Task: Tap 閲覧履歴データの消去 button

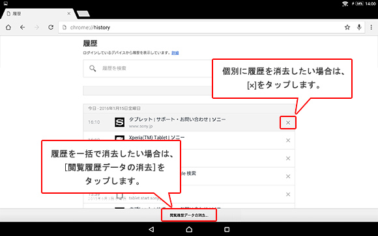Action: [189, 215]
